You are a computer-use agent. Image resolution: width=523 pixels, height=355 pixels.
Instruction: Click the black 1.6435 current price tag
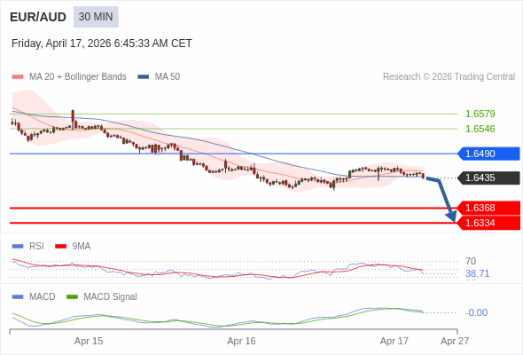point(488,177)
